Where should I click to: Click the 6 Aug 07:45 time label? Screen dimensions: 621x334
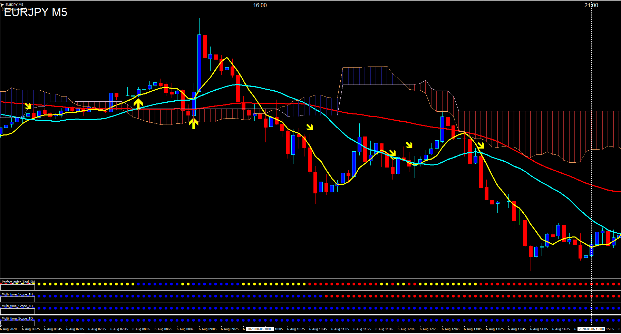(x=120, y=329)
